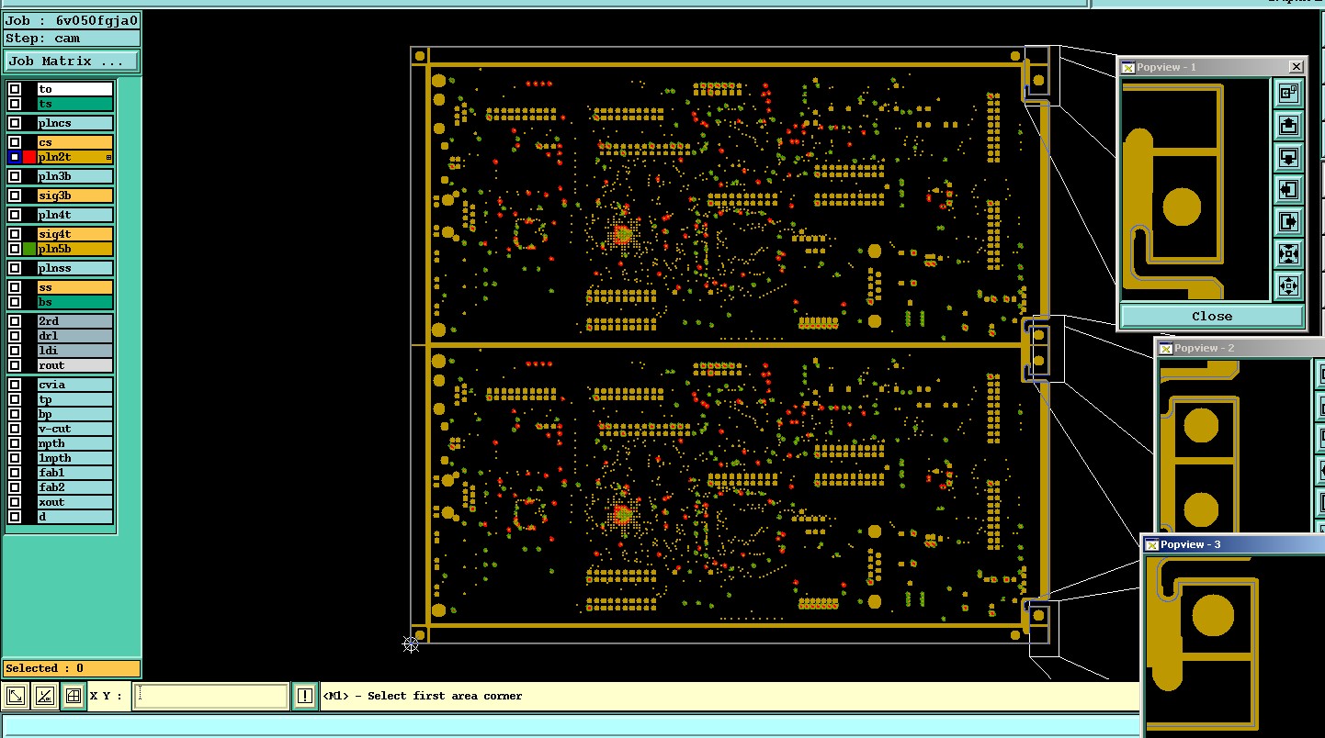Open the Job Matrix button
The image size is (1325, 738).
pos(72,61)
